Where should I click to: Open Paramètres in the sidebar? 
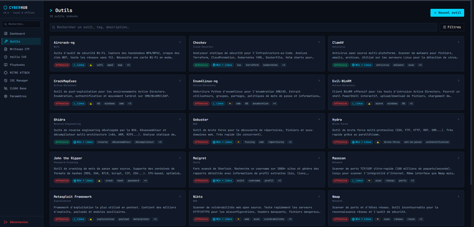[21, 96]
